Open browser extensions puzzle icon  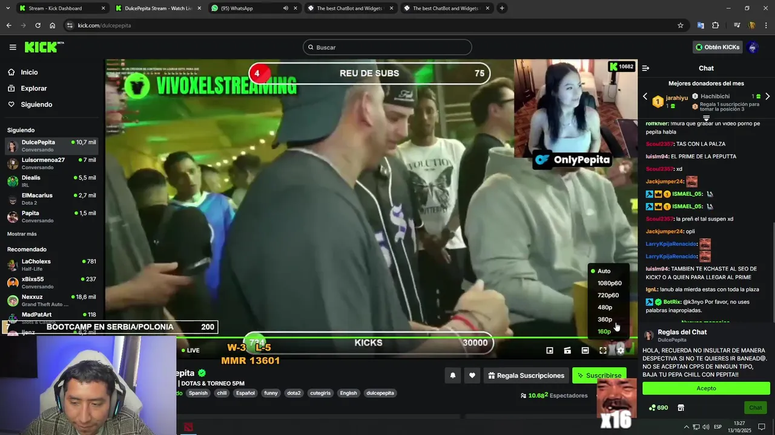pos(716,25)
